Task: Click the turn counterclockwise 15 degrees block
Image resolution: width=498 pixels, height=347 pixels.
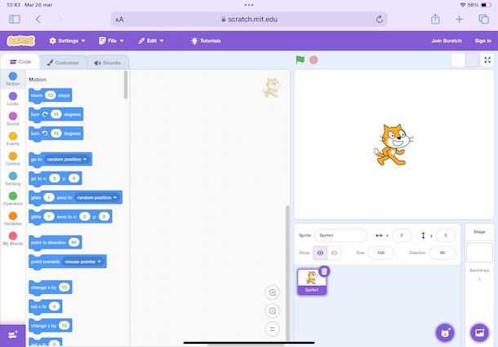Action: pos(56,134)
